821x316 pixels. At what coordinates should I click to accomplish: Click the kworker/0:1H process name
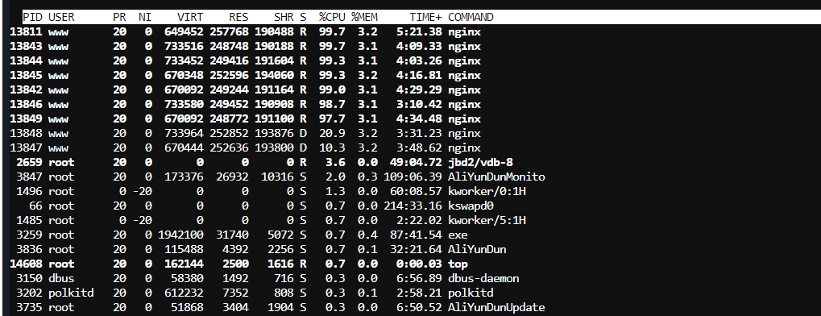pos(487,191)
